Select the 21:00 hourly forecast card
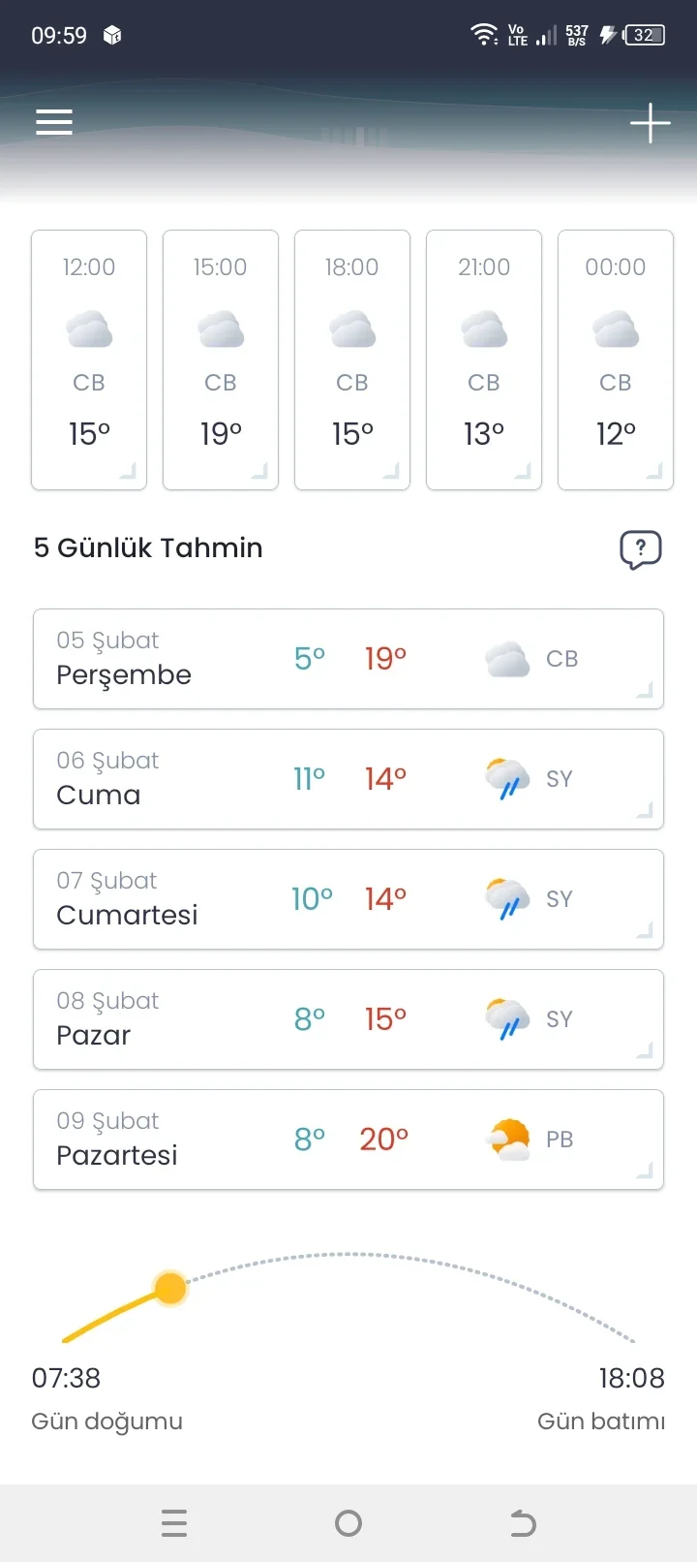Screen dimensions: 697x1562 484,359
